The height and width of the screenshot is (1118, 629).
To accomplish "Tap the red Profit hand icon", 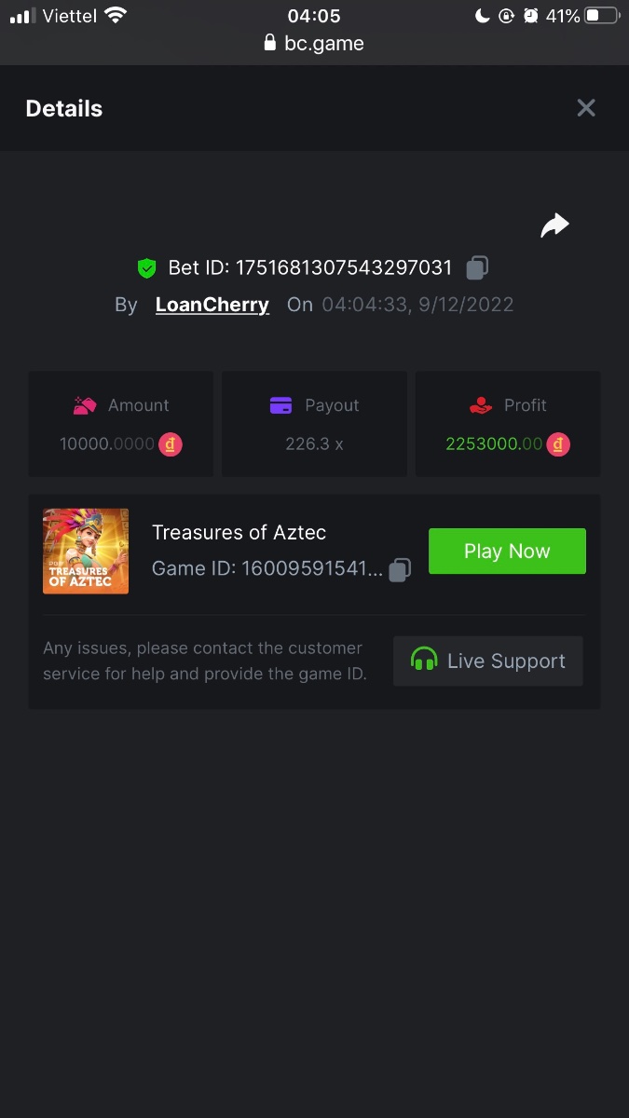I will [481, 405].
